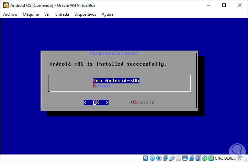
Task: Click the shared folders status icon
Action: [178, 158]
